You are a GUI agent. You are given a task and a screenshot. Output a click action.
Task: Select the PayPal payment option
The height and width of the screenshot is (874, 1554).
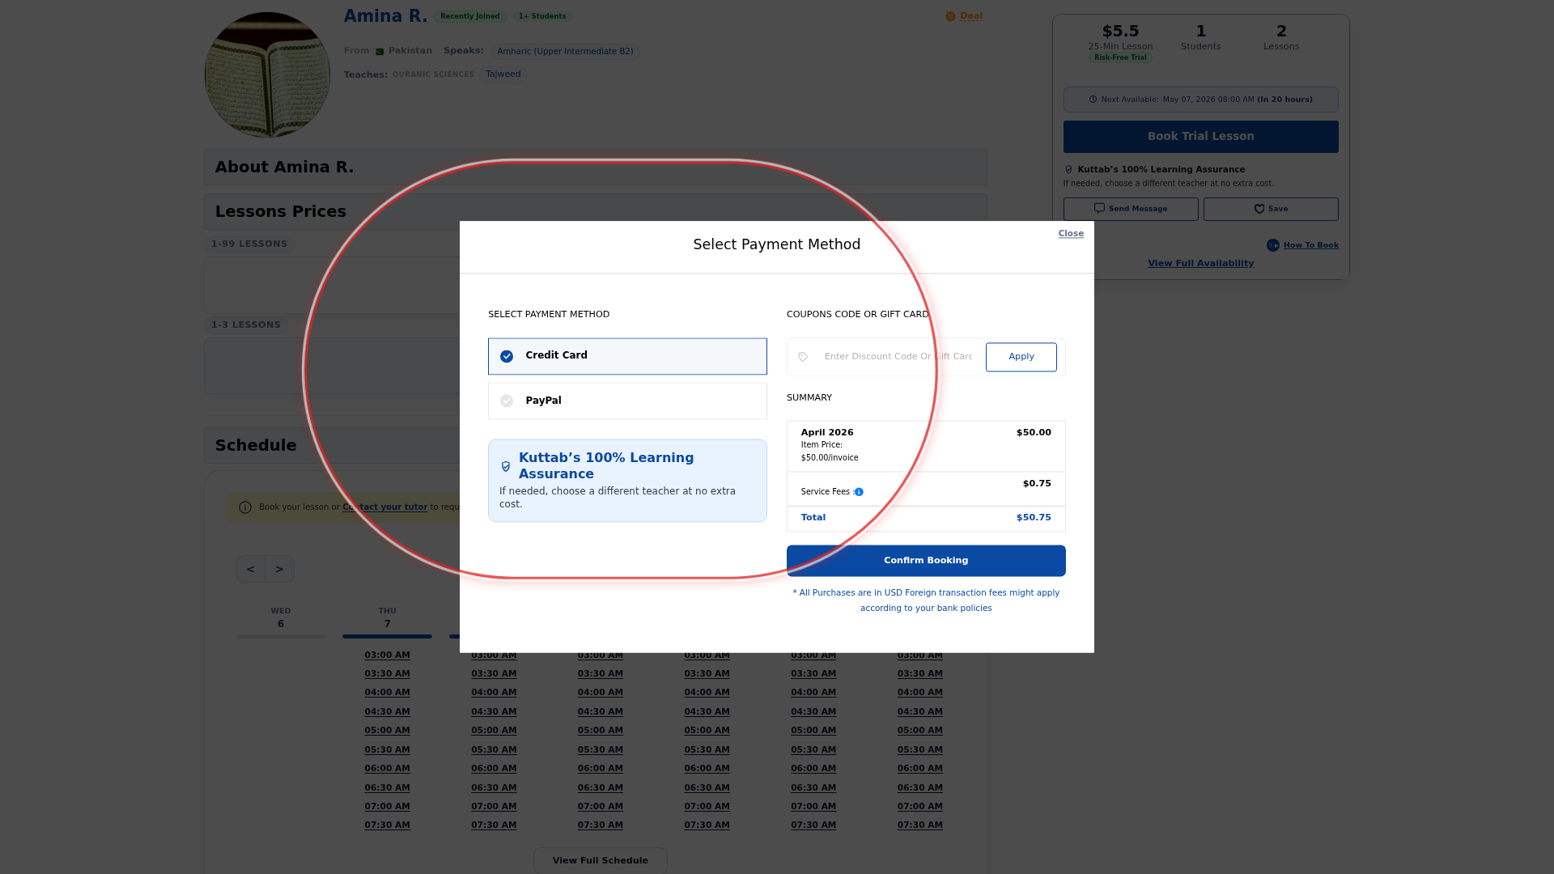pyautogui.click(x=627, y=401)
